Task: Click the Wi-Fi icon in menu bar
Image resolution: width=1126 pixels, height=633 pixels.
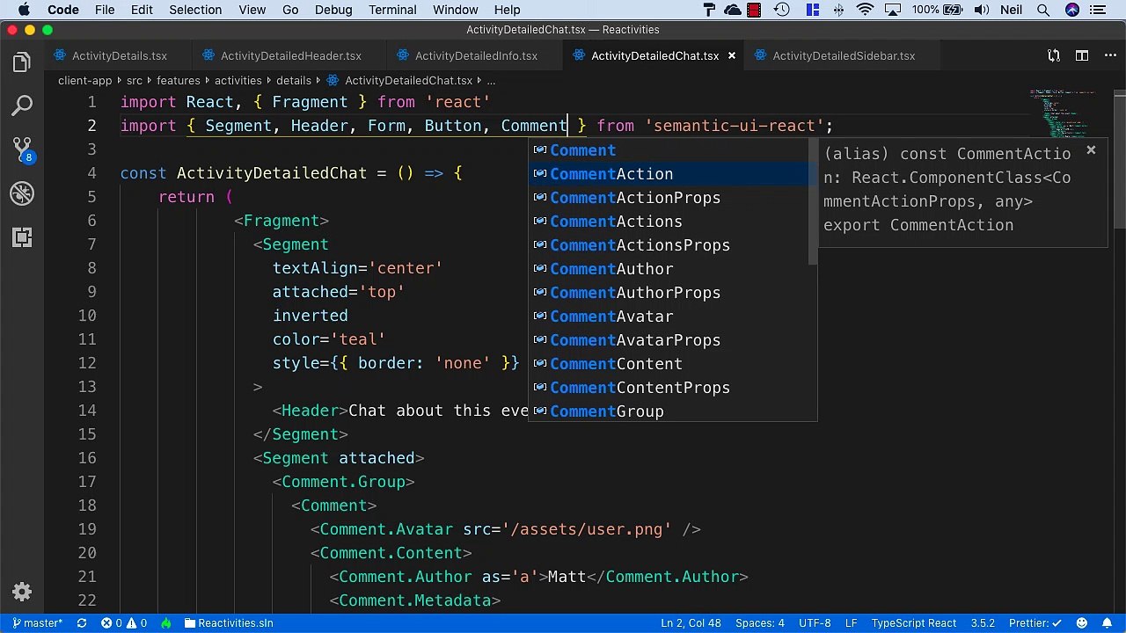Action: (865, 10)
